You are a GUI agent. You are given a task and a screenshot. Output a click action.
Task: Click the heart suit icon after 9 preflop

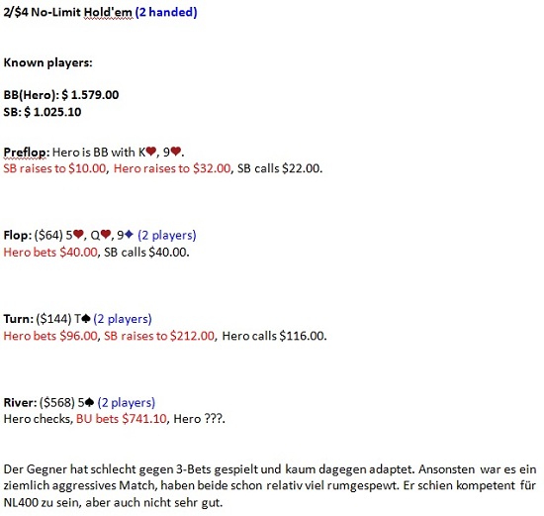[x=176, y=152]
